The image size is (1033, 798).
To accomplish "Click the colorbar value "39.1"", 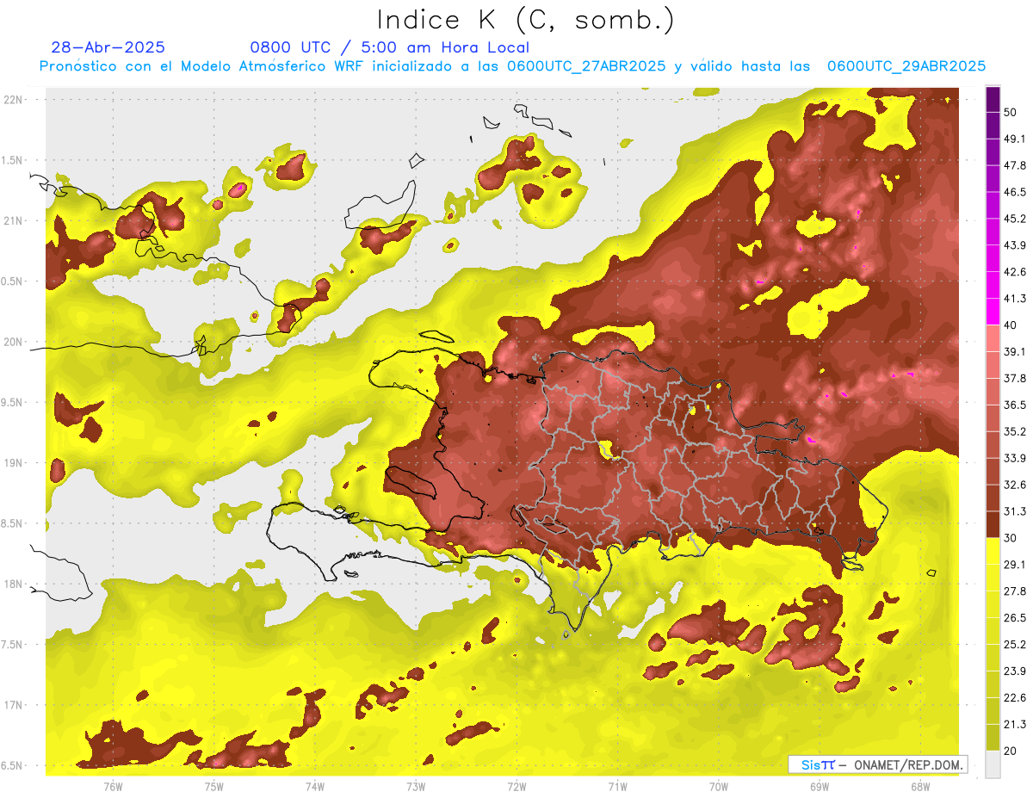I will 1014,352.
